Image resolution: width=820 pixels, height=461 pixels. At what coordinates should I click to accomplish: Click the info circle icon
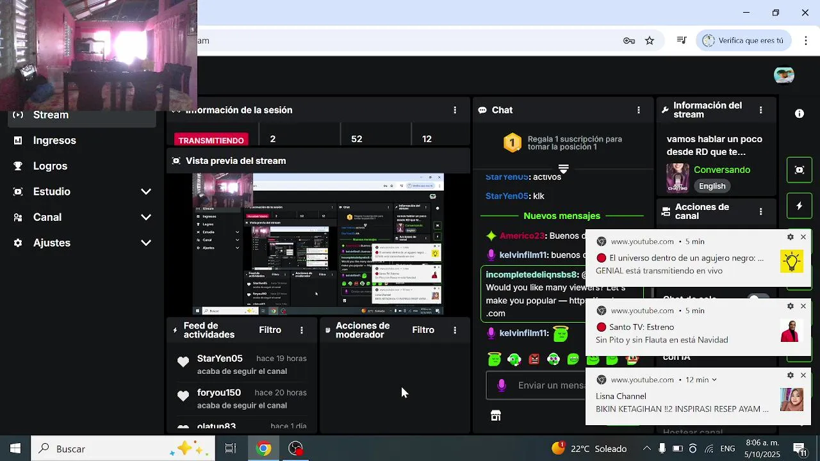[x=799, y=113]
